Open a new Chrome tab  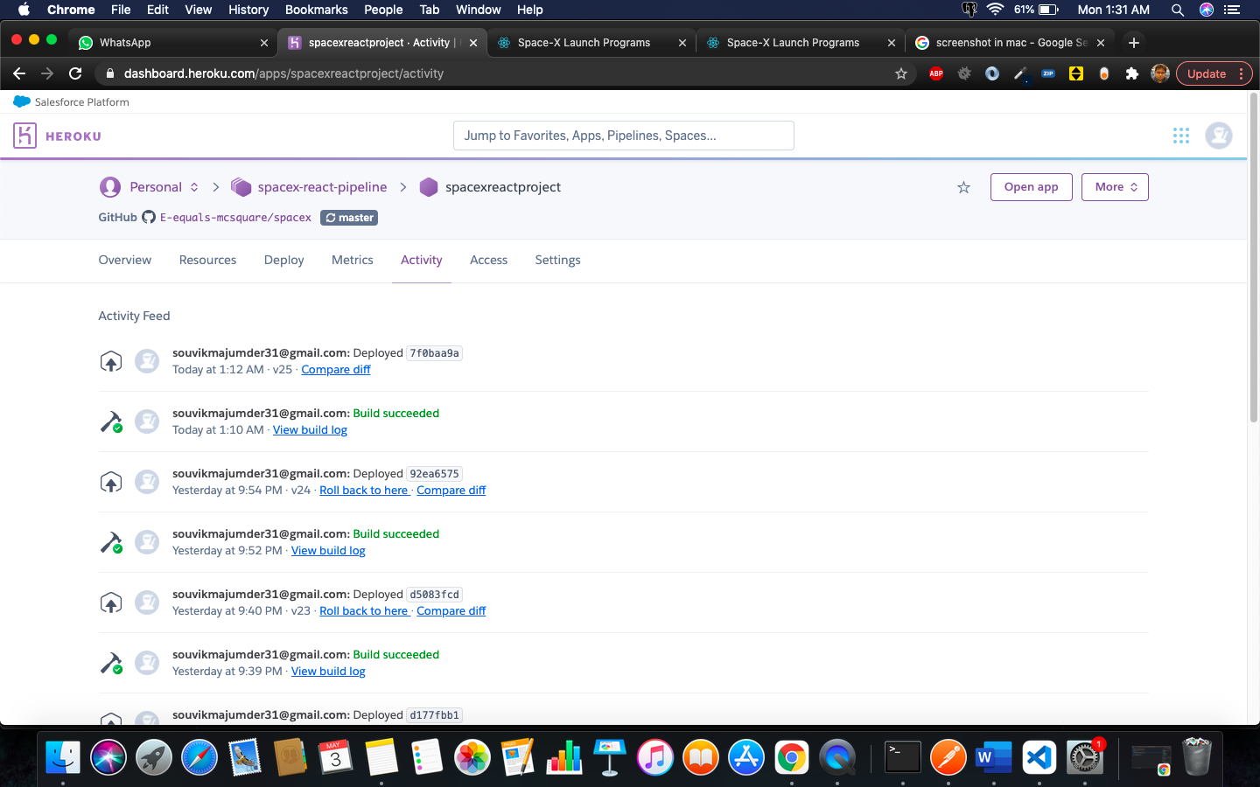(1134, 42)
